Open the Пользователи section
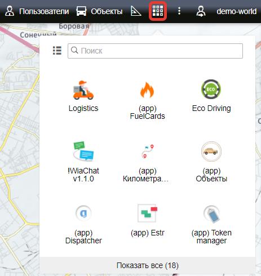This screenshot has width=261, height=276. [37, 11]
